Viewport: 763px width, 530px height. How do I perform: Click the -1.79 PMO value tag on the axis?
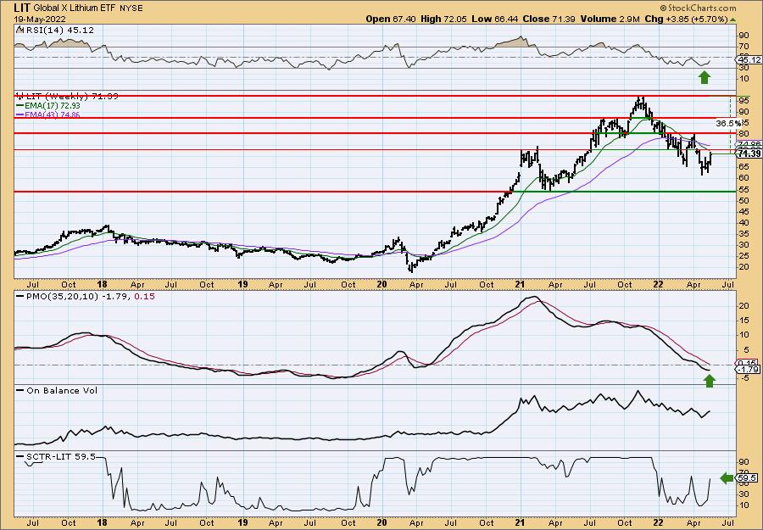[x=749, y=370]
